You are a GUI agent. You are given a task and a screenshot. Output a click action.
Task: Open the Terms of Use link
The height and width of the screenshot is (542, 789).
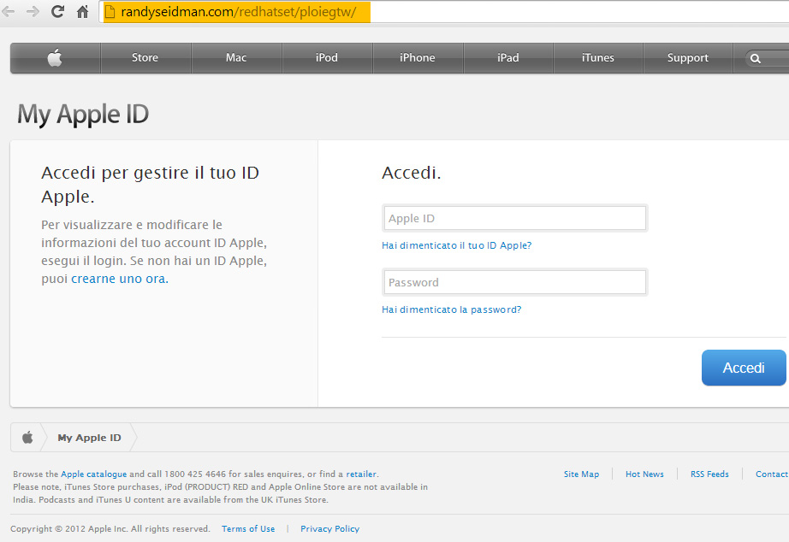pos(248,529)
